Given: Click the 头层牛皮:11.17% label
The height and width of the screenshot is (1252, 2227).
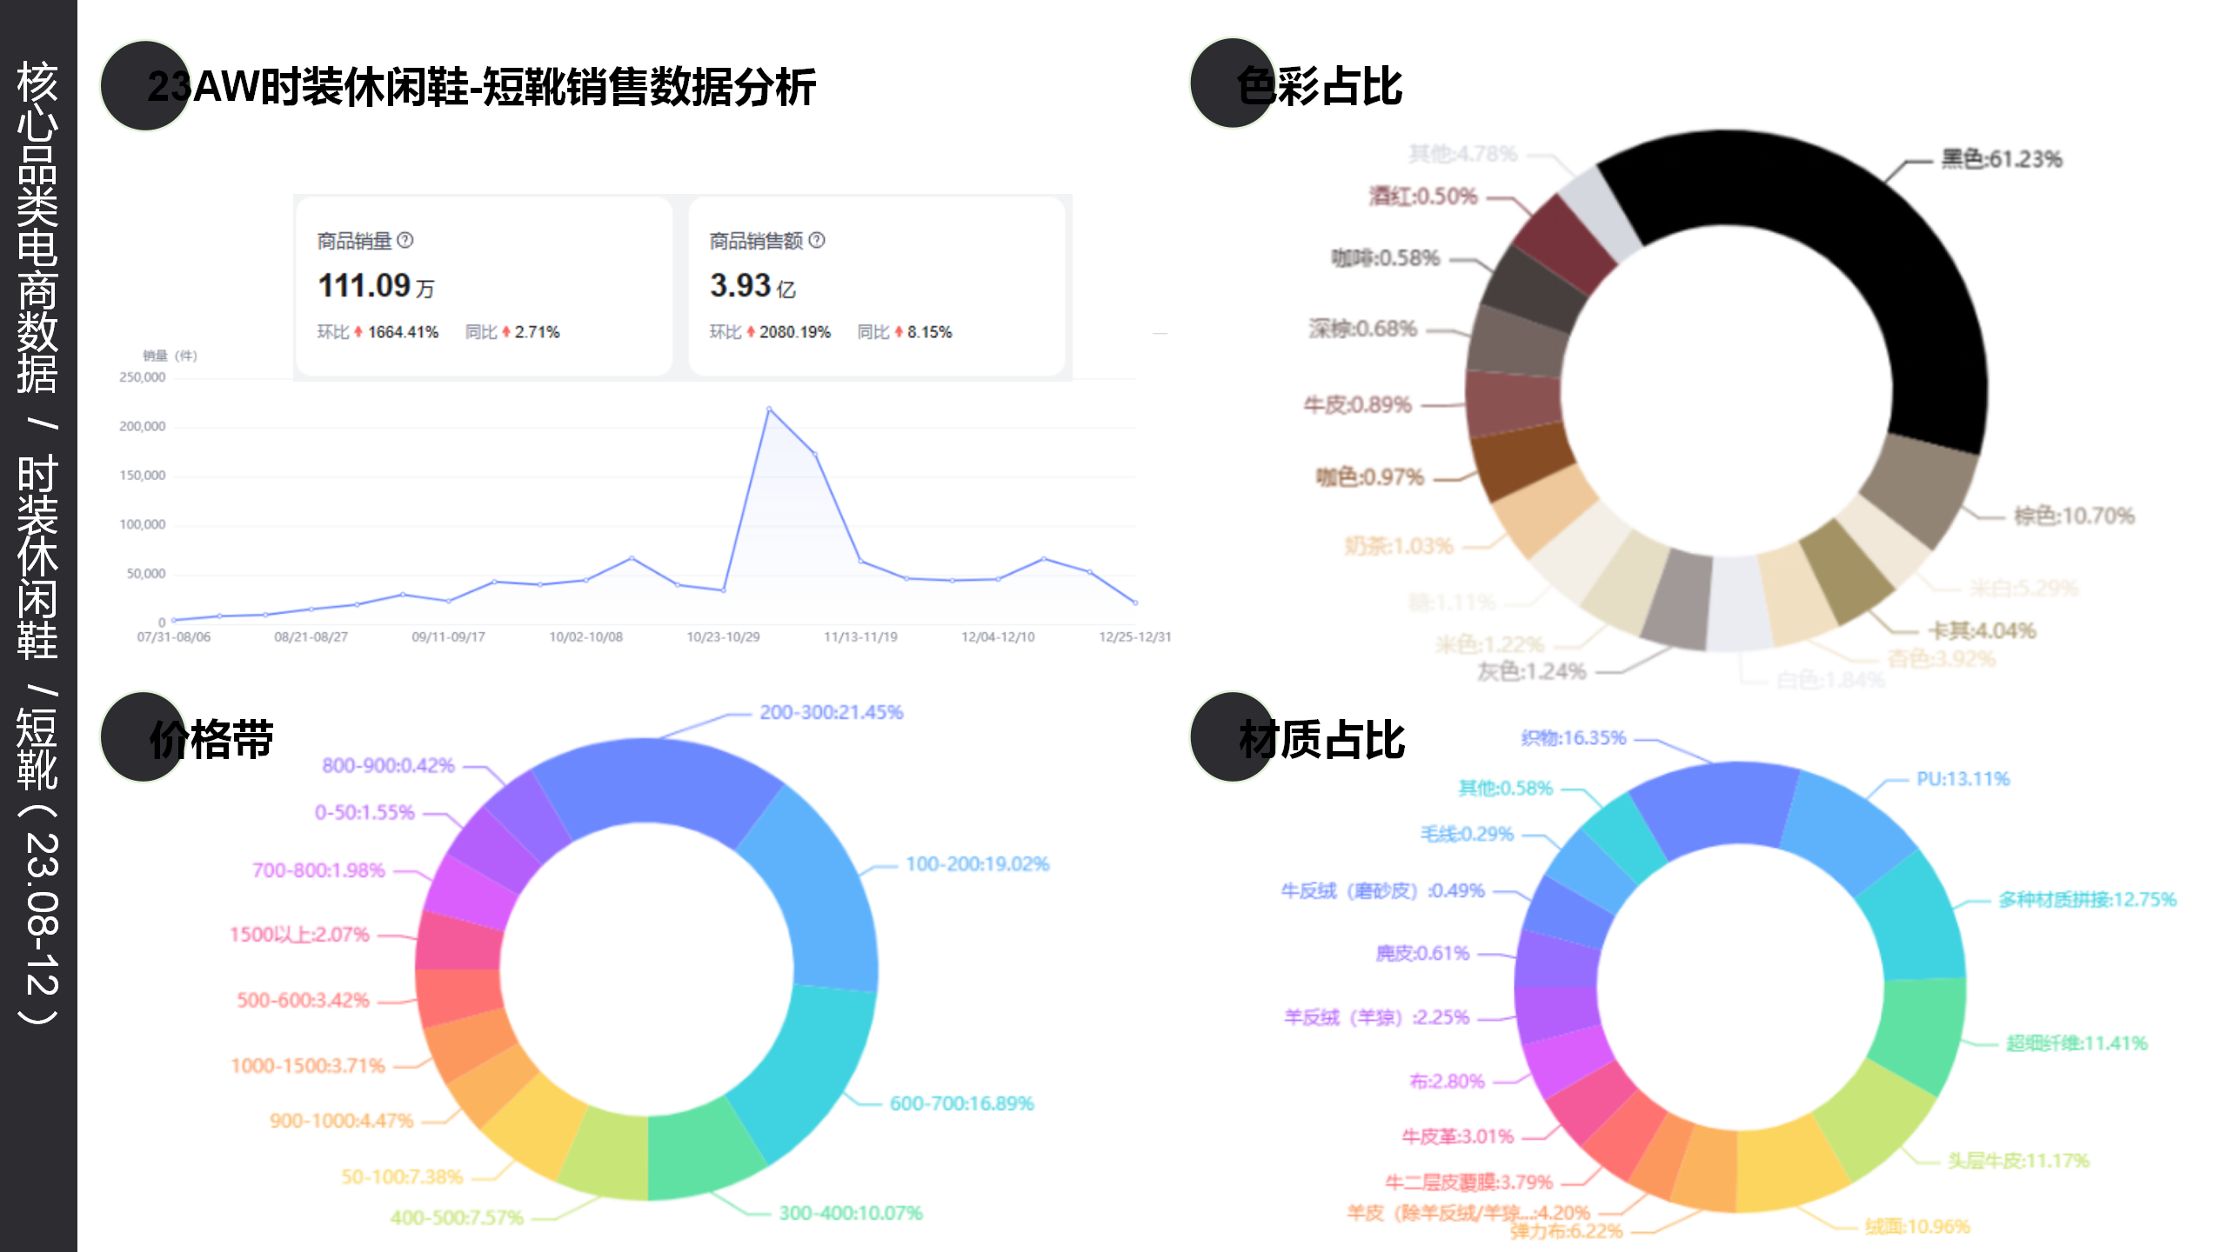Looking at the screenshot, I should [x=2018, y=1161].
